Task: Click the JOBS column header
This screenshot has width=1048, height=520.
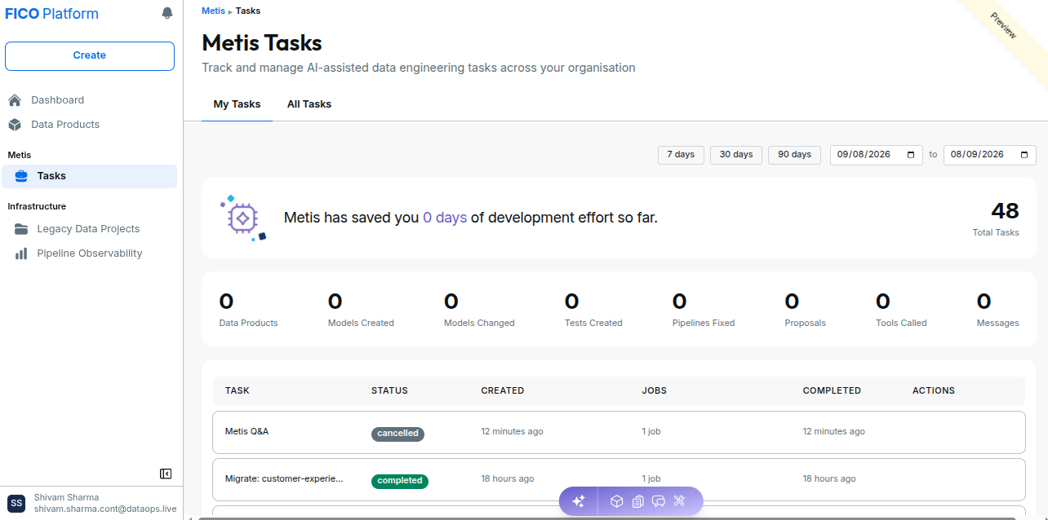Action: pyautogui.click(x=655, y=390)
